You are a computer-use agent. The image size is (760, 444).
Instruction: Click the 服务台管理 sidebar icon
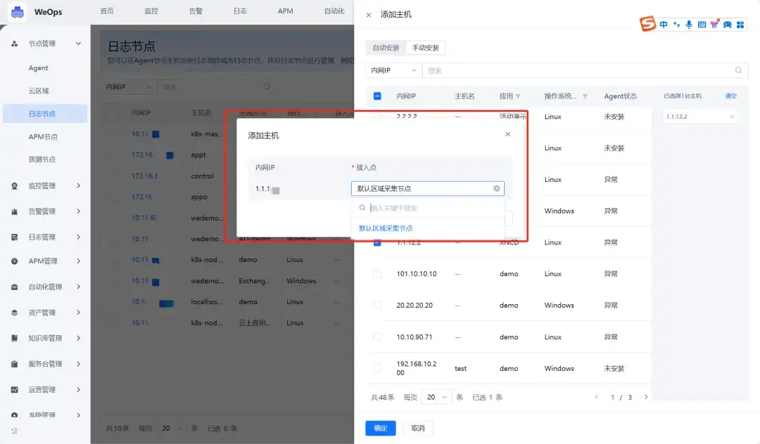[x=15, y=364]
